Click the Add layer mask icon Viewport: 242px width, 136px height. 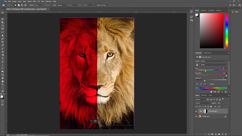pyautogui.click(x=212, y=134)
